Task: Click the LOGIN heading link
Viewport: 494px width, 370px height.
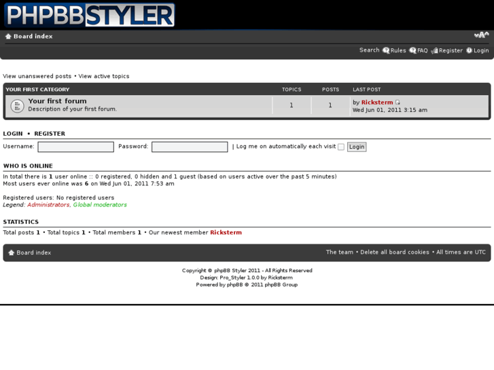Action: click(13, 134)
